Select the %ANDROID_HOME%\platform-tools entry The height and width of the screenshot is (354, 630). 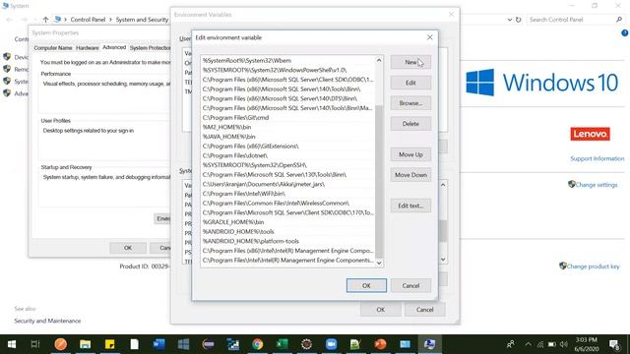pos(287,241)
